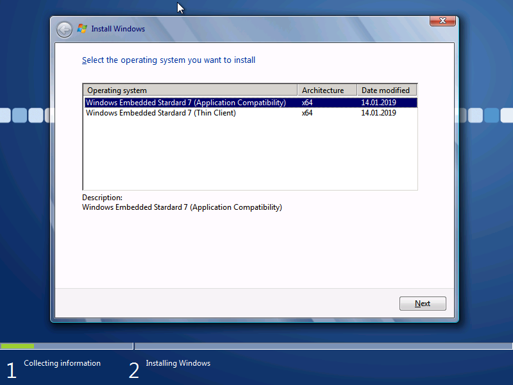Click the Architecture column header
Image resolution: width=513 pixels, height=385 pixels.
(326, 90)
